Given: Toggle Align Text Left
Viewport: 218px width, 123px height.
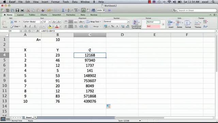Looking at the screenshot, I should click(x=66, y=26).
